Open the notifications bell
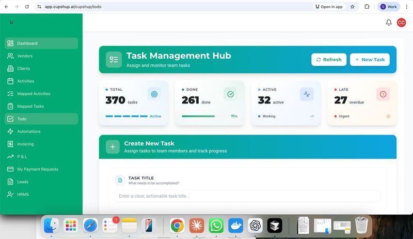The image size is (413, 239). click(x=389, y=23)
